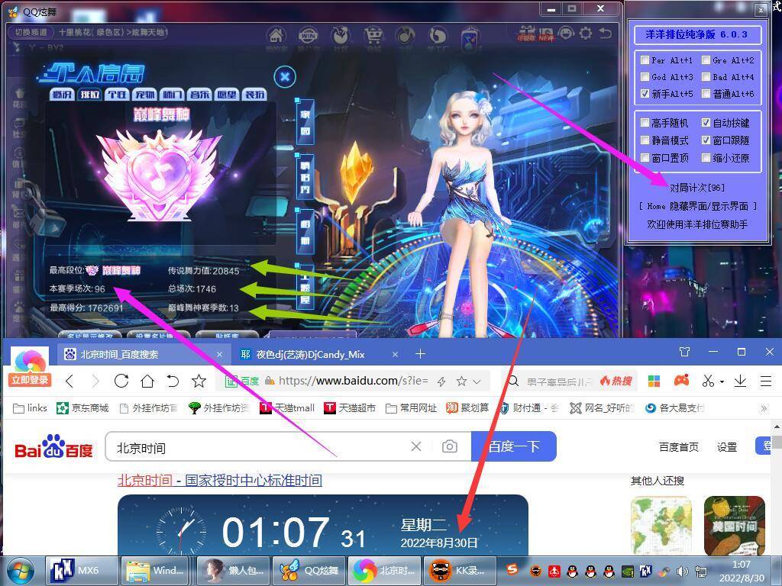The width and height of the screenshot is (782, 586).
Task: Open the world map thumbnail under 其他人还搜
Action: point(661,526)
